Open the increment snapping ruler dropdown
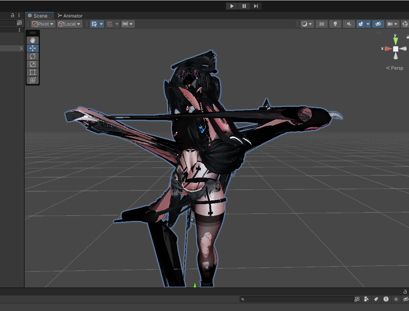Screen dimensions: 409x311 (x=128, y=24)
